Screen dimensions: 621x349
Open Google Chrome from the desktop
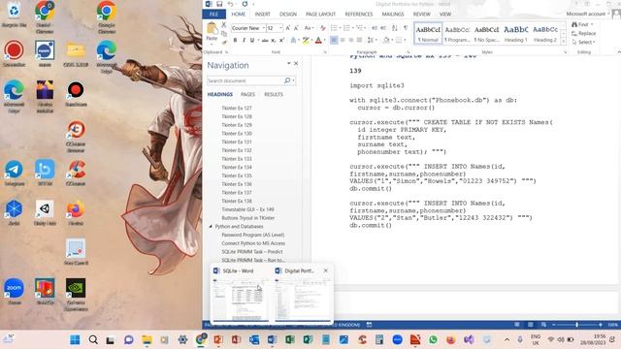[x=107, y=16]
